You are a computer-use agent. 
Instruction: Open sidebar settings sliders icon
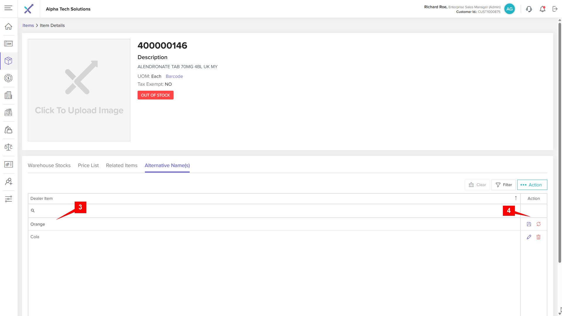tap(8, 199)
